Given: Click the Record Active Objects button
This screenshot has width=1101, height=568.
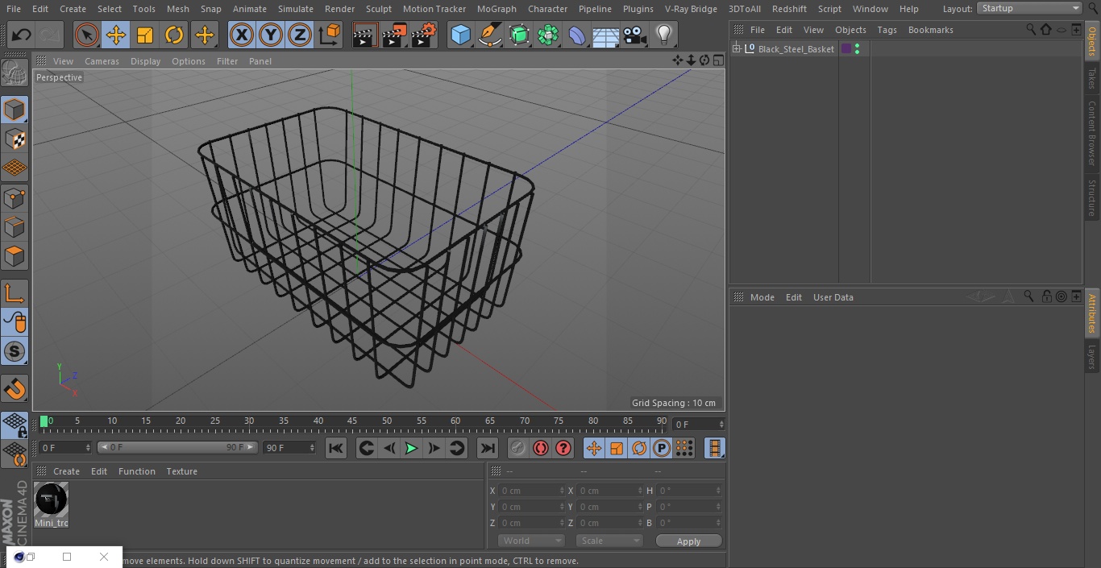Looking at the screenshot, I should click(x=518, y=448).
